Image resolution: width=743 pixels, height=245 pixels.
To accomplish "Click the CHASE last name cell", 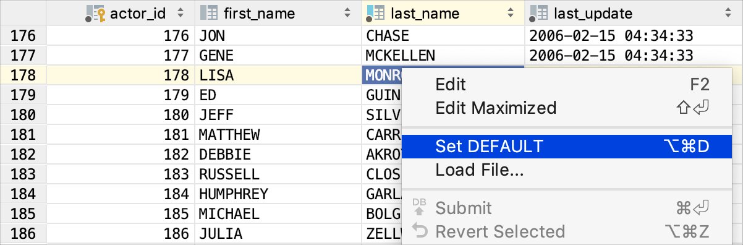I will 443,36.
